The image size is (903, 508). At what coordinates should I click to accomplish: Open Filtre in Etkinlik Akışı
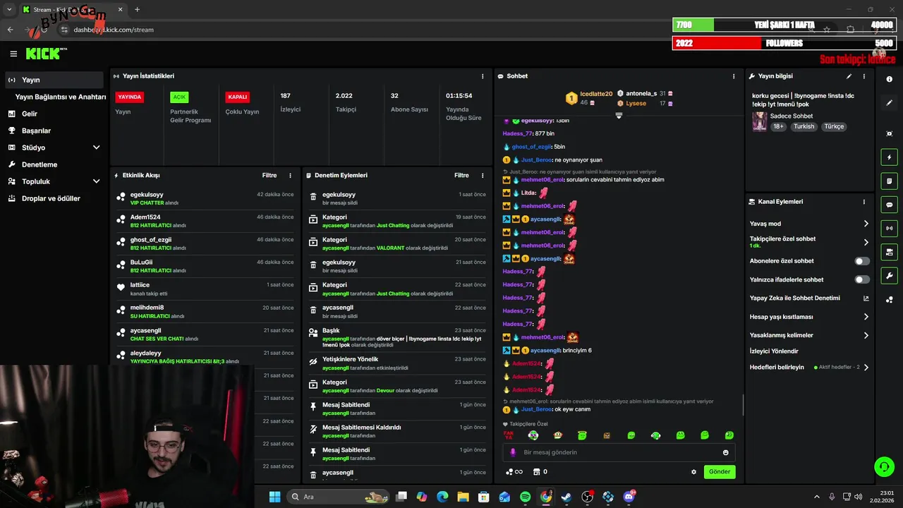(x=269, y=175)
